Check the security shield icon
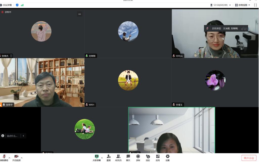 coord(17,5)
